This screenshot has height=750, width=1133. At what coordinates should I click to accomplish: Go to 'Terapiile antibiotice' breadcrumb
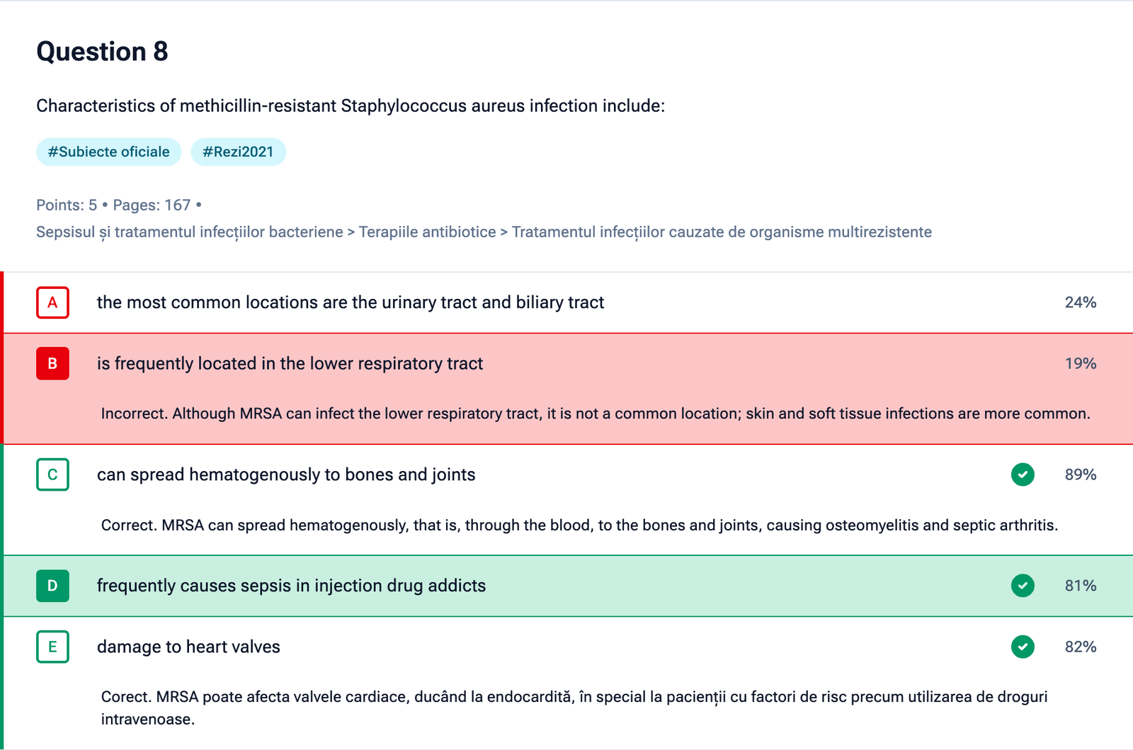[427, 232]
